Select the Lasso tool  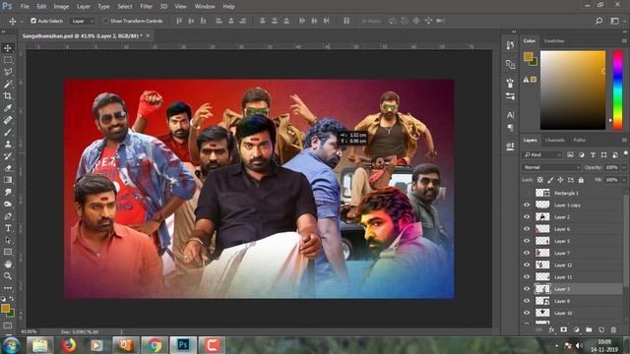(x=8, y=72)
